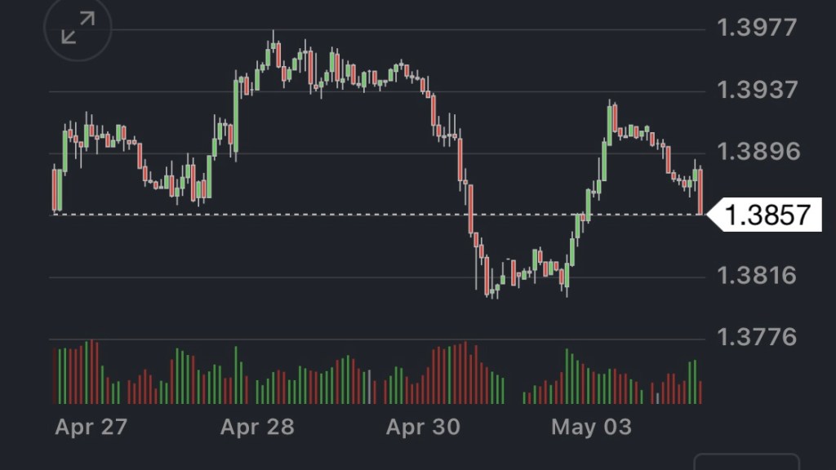Click the 1.3816 price level label

pos(756,276)
